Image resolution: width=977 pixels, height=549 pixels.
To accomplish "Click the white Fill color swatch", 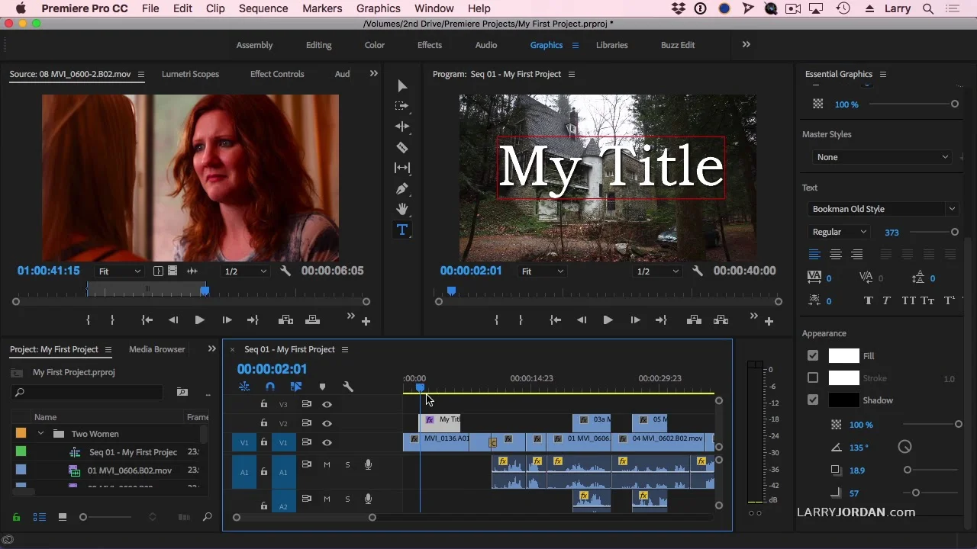I will click(x=843, y=355).
